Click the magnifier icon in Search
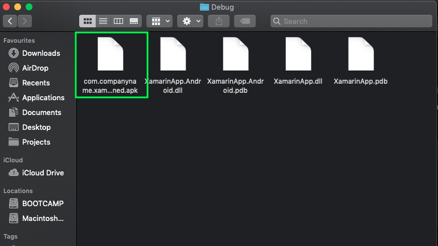 [x=277, y=21]
